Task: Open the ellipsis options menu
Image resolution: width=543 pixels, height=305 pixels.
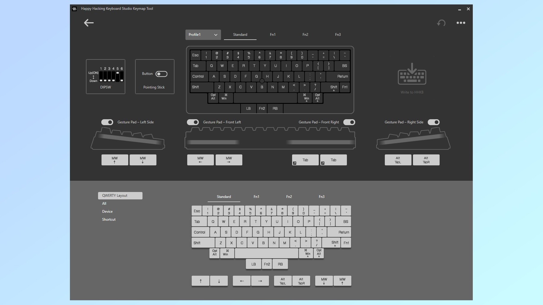Action: (x=461, y=23)
